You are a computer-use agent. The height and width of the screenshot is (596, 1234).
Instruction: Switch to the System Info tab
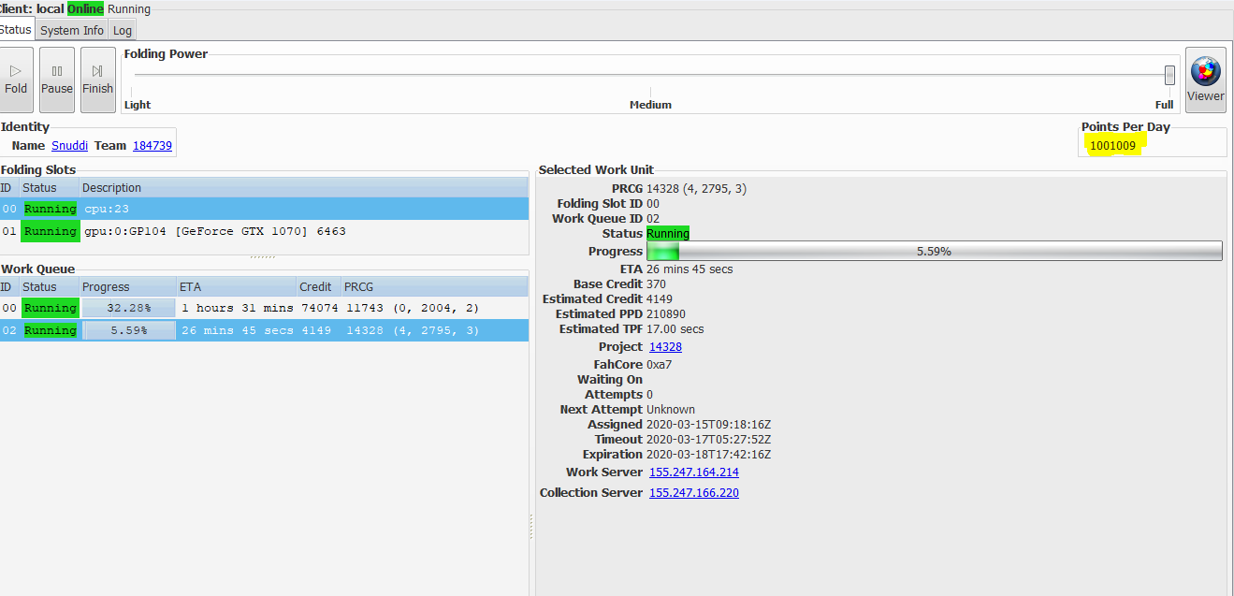click(72, 30)
